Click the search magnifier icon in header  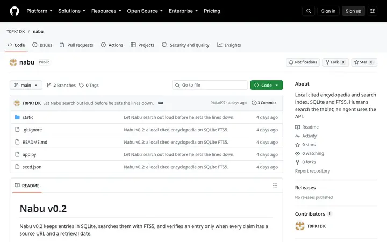click(309, 11)
